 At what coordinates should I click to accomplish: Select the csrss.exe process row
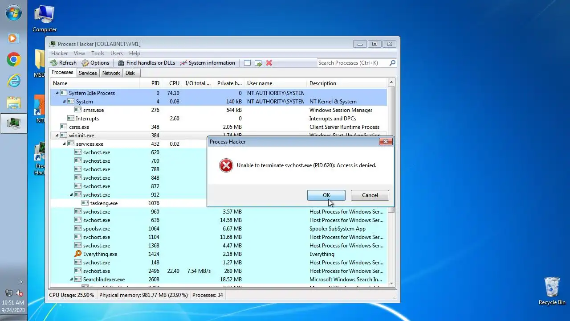219,127
